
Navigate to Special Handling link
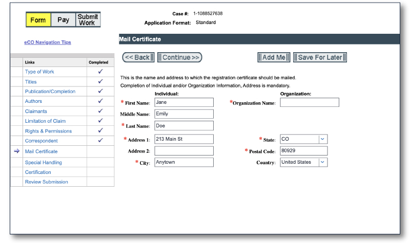[x=44, y=163]
